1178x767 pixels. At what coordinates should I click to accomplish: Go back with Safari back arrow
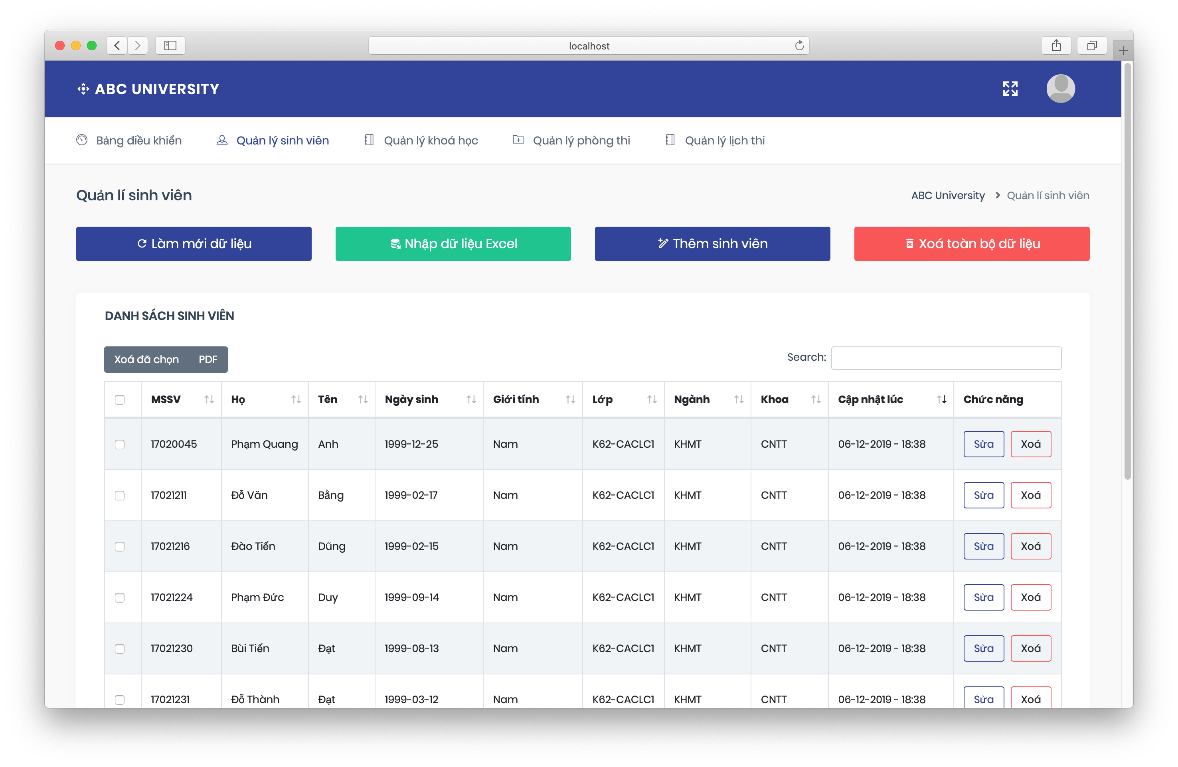[x=117, y=45]
